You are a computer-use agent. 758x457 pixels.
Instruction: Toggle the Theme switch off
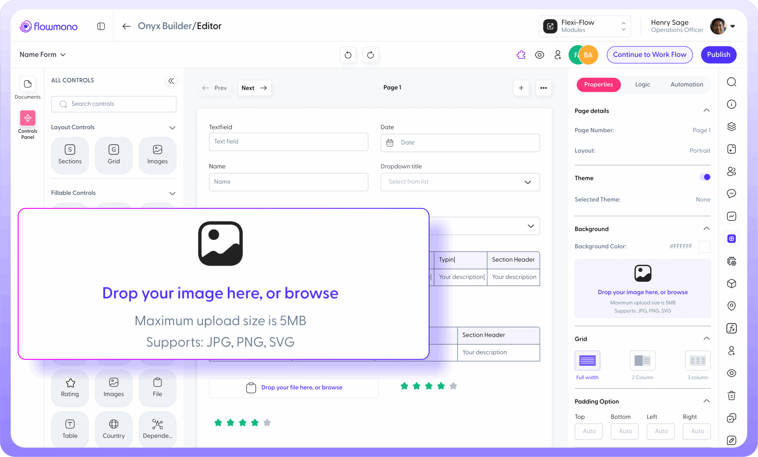pos(705,177)
